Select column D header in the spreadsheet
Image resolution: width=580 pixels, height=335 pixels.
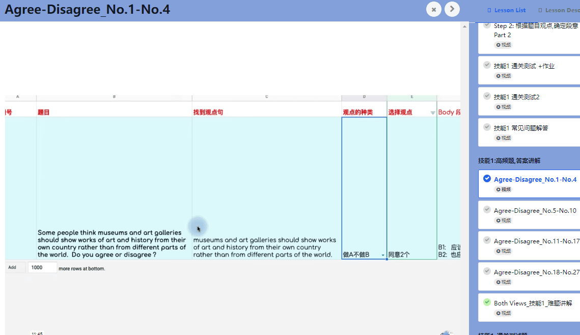[364, 97]
